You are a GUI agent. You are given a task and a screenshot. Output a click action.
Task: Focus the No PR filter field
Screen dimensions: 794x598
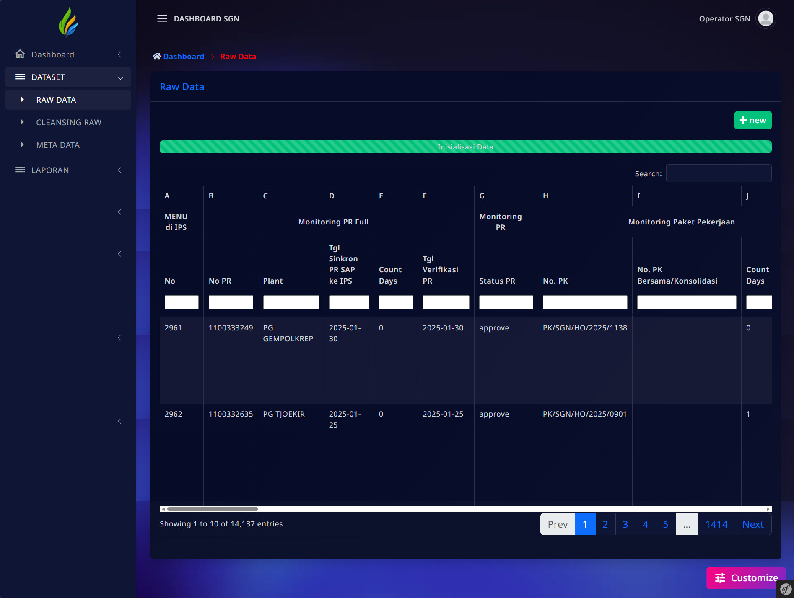click(231, 302)
